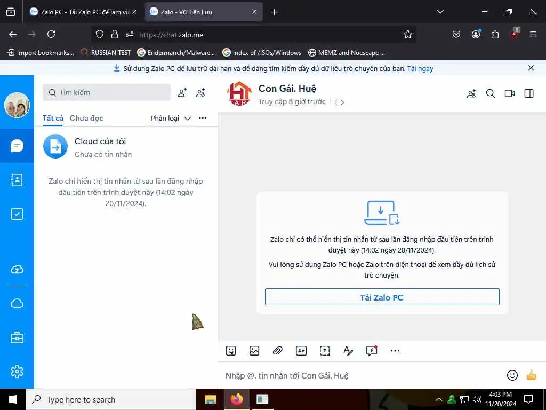
Task: Dismiss the Zalo PC download banner
Action: coord(531,68)
